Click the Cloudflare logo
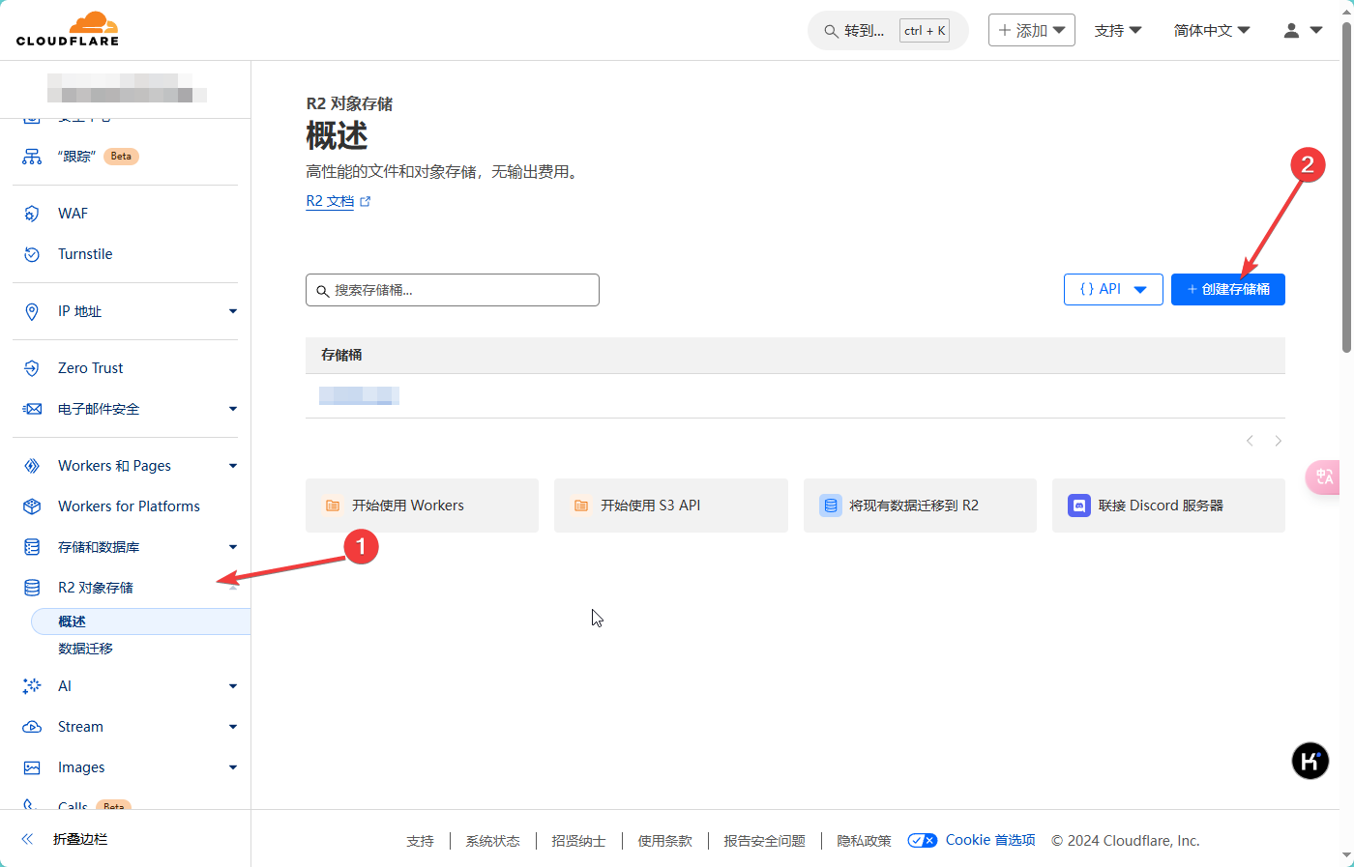Image resolution: width=1354 pixels, height=867 pixels. click(x=68, y=29)
